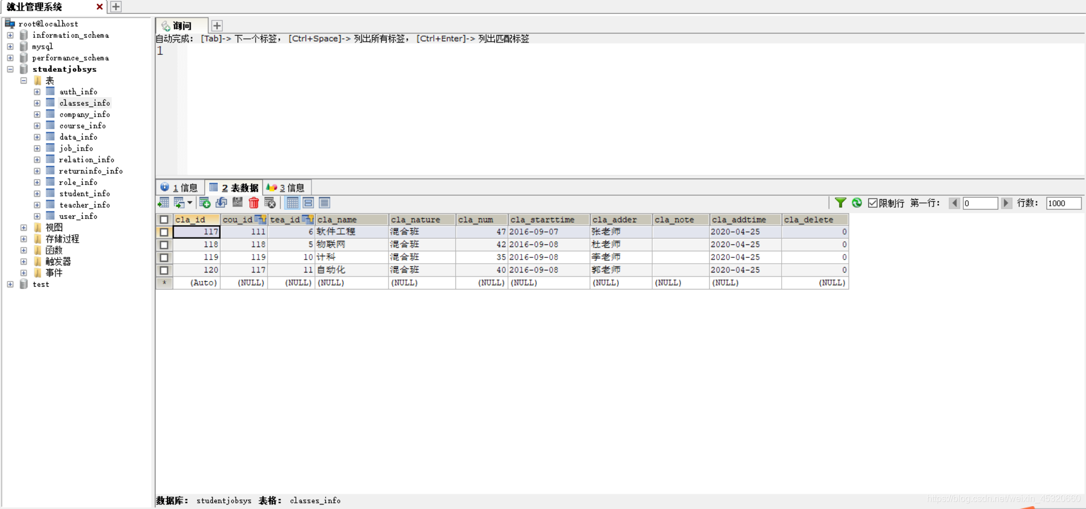Close the 就业管理系统 connection tab

point(100,7)
